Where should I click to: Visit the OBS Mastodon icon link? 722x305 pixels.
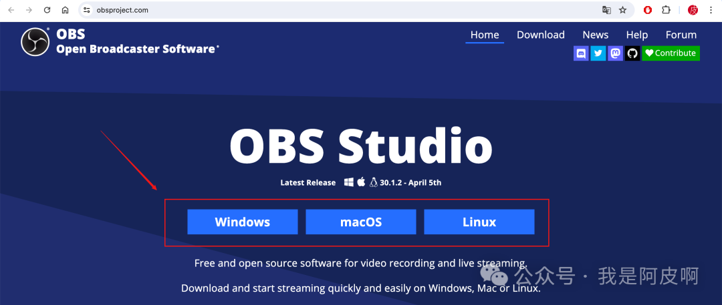tap(616, 53)
